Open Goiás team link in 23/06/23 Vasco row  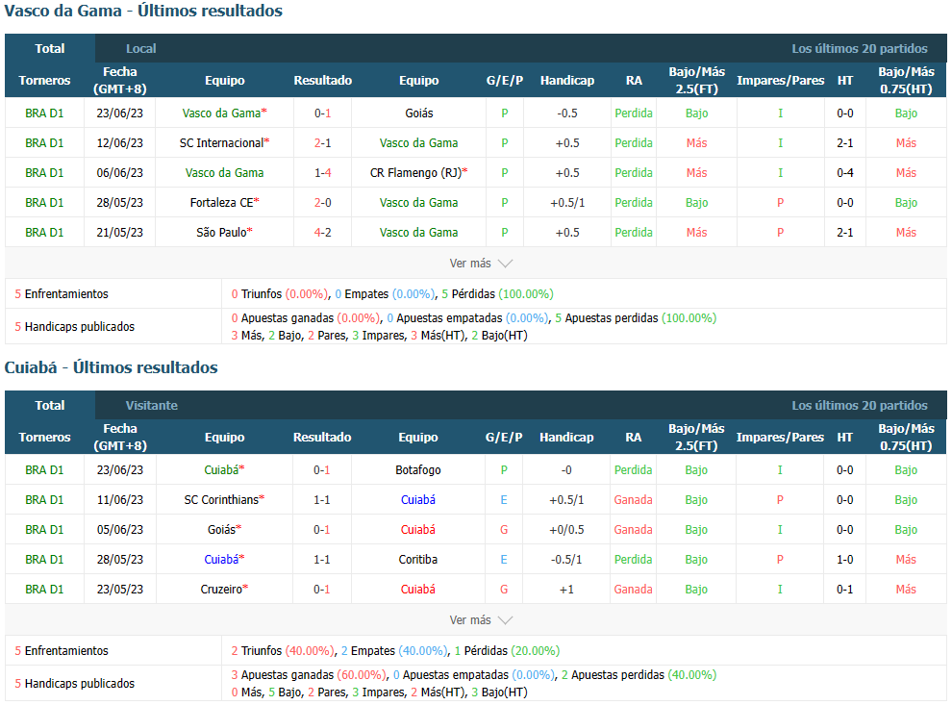(x=419, y=113)
